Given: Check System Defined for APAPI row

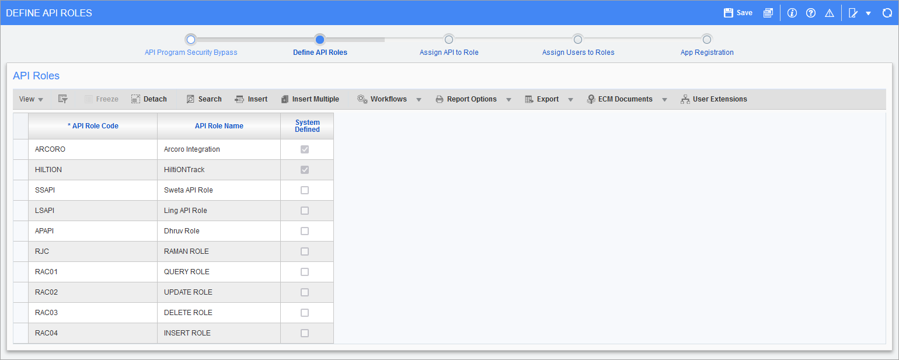Looking at the screenshot, I should point(305,231).
